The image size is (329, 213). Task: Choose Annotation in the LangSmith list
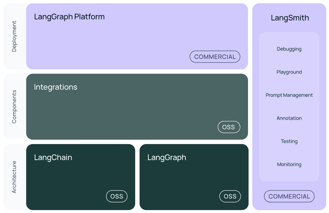[289, 118]
